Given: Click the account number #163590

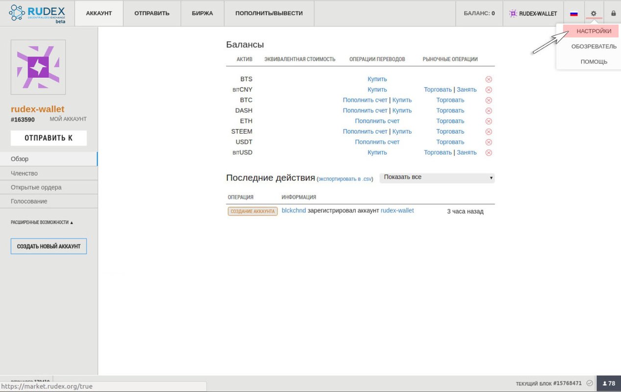Looking at the screenshot, I should pos(23,120).
